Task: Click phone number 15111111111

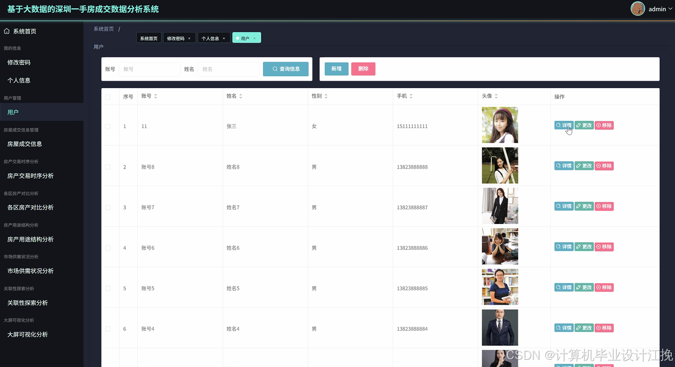Action: click(412, 126)
